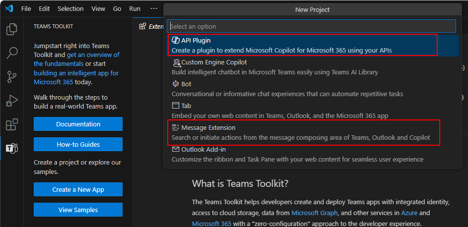This screenshot has height=227, width=468.
Task: Open 'get an overview of the fundamentals' link
Action: [x=77, y=59]
